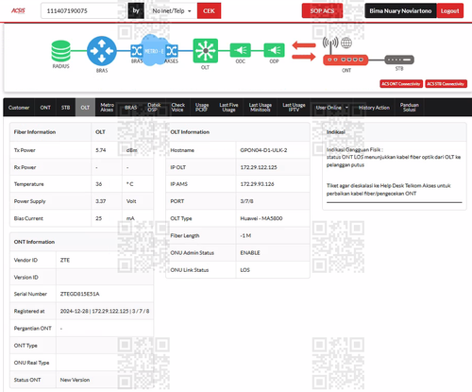Image resolution: width=472 pixels, height=392 pixels.
Task: Click IP OLT value 172.29.122.125
Action: [259, 167]
